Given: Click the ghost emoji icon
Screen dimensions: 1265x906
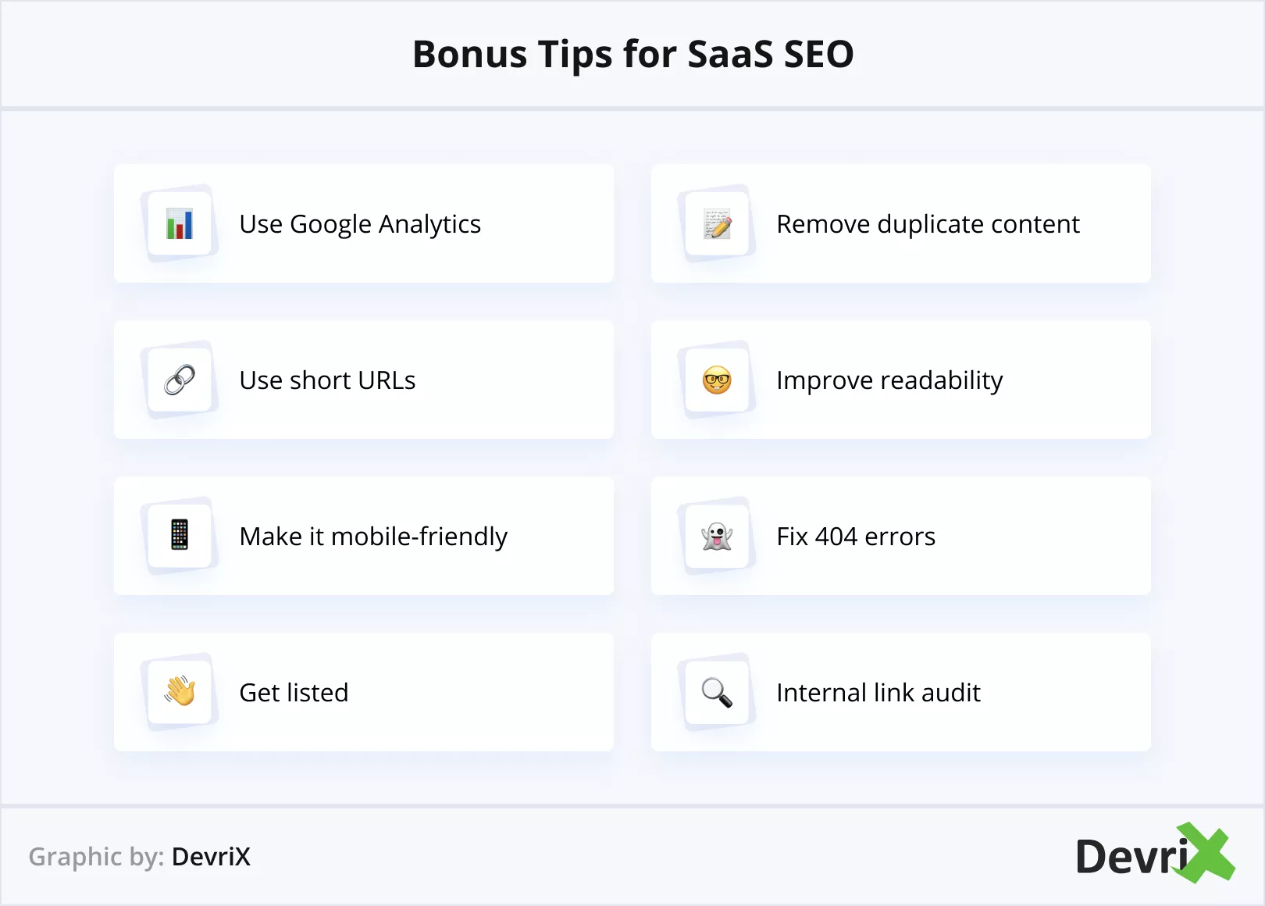Looking at the screenshot, I should point(717,537).
